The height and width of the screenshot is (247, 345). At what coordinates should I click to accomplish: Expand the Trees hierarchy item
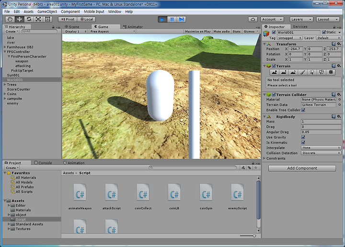coord(5,84)
